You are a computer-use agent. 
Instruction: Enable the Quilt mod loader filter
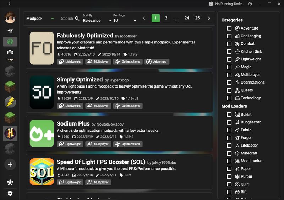point(229,184)
